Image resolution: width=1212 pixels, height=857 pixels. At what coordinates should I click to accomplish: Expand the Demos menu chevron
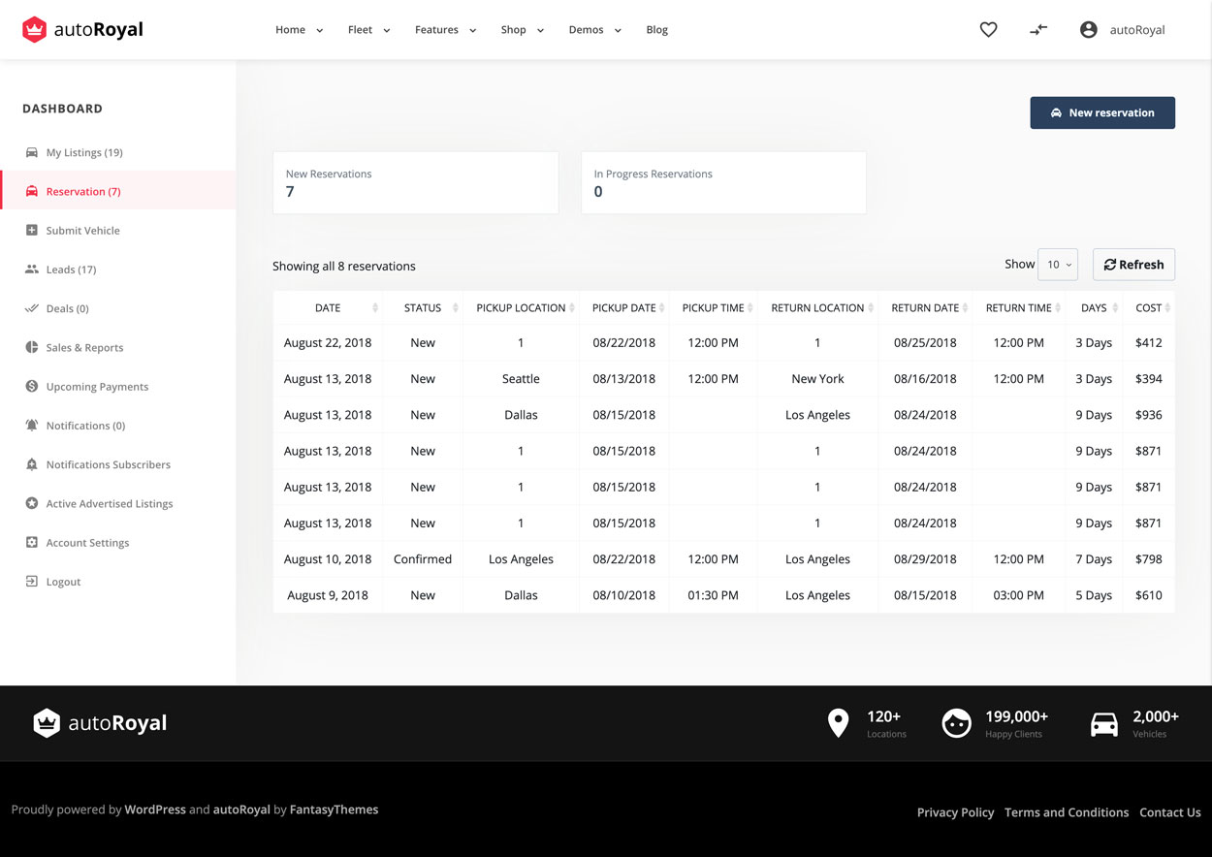tap(619, 30)
